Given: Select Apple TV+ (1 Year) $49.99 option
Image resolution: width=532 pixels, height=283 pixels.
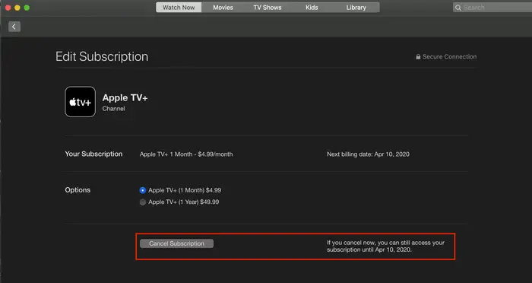Looking at the screenshot, I should pyautogui.click(x=143, y=202).
